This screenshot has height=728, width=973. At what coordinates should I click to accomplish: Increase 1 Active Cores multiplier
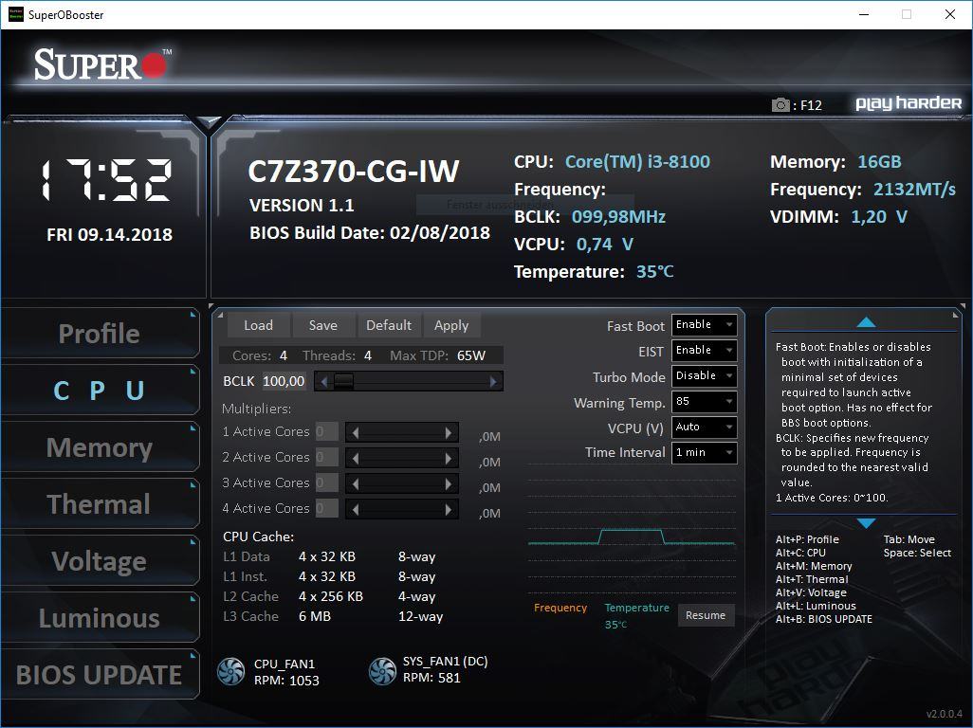coord(449,433)
